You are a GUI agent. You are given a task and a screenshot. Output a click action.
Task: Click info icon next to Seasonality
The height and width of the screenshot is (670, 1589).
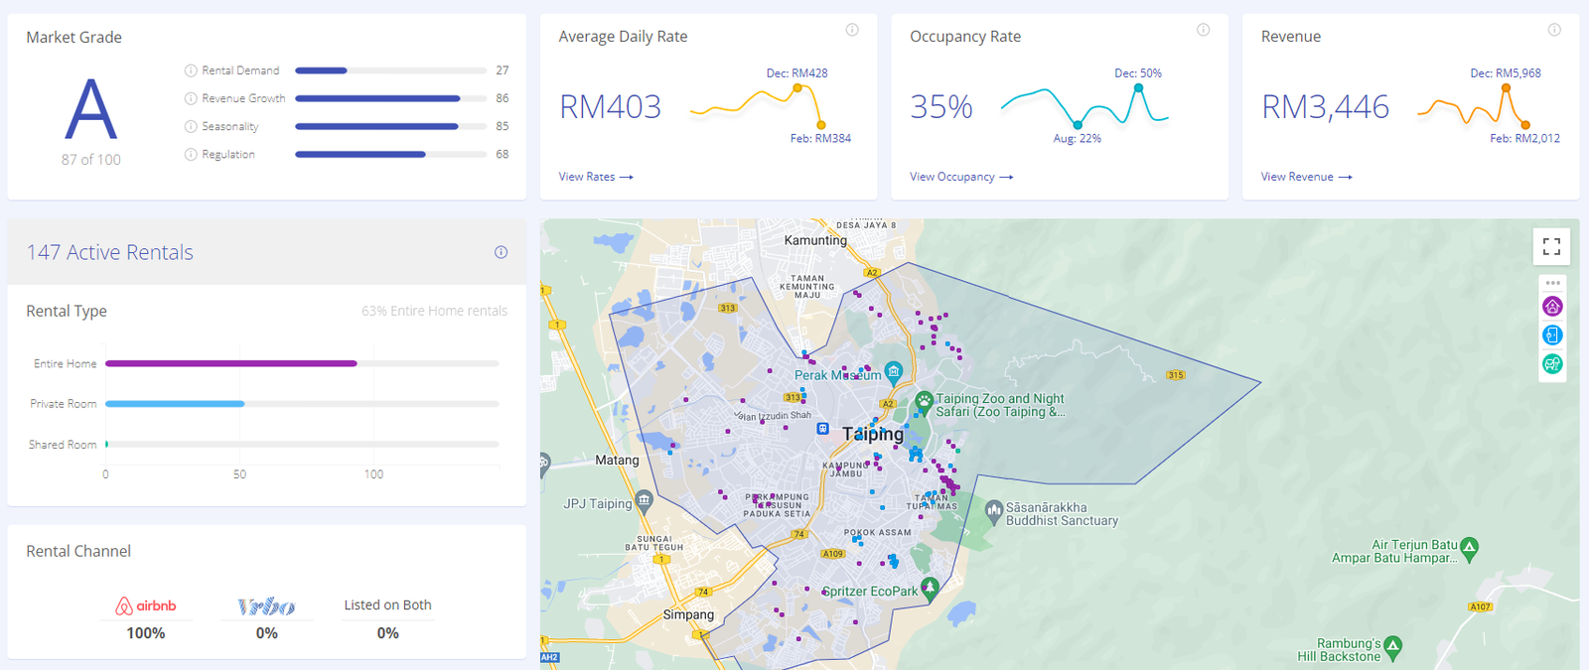[191, 127]
